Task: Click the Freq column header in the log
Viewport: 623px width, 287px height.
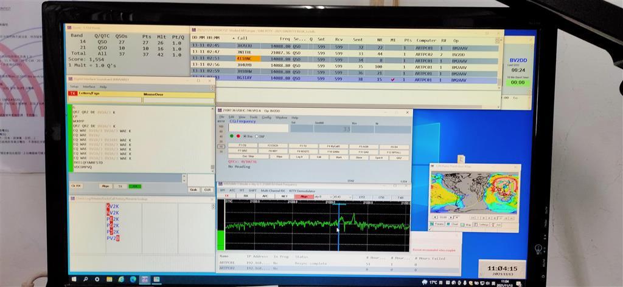Action: (x=285, y=39)
